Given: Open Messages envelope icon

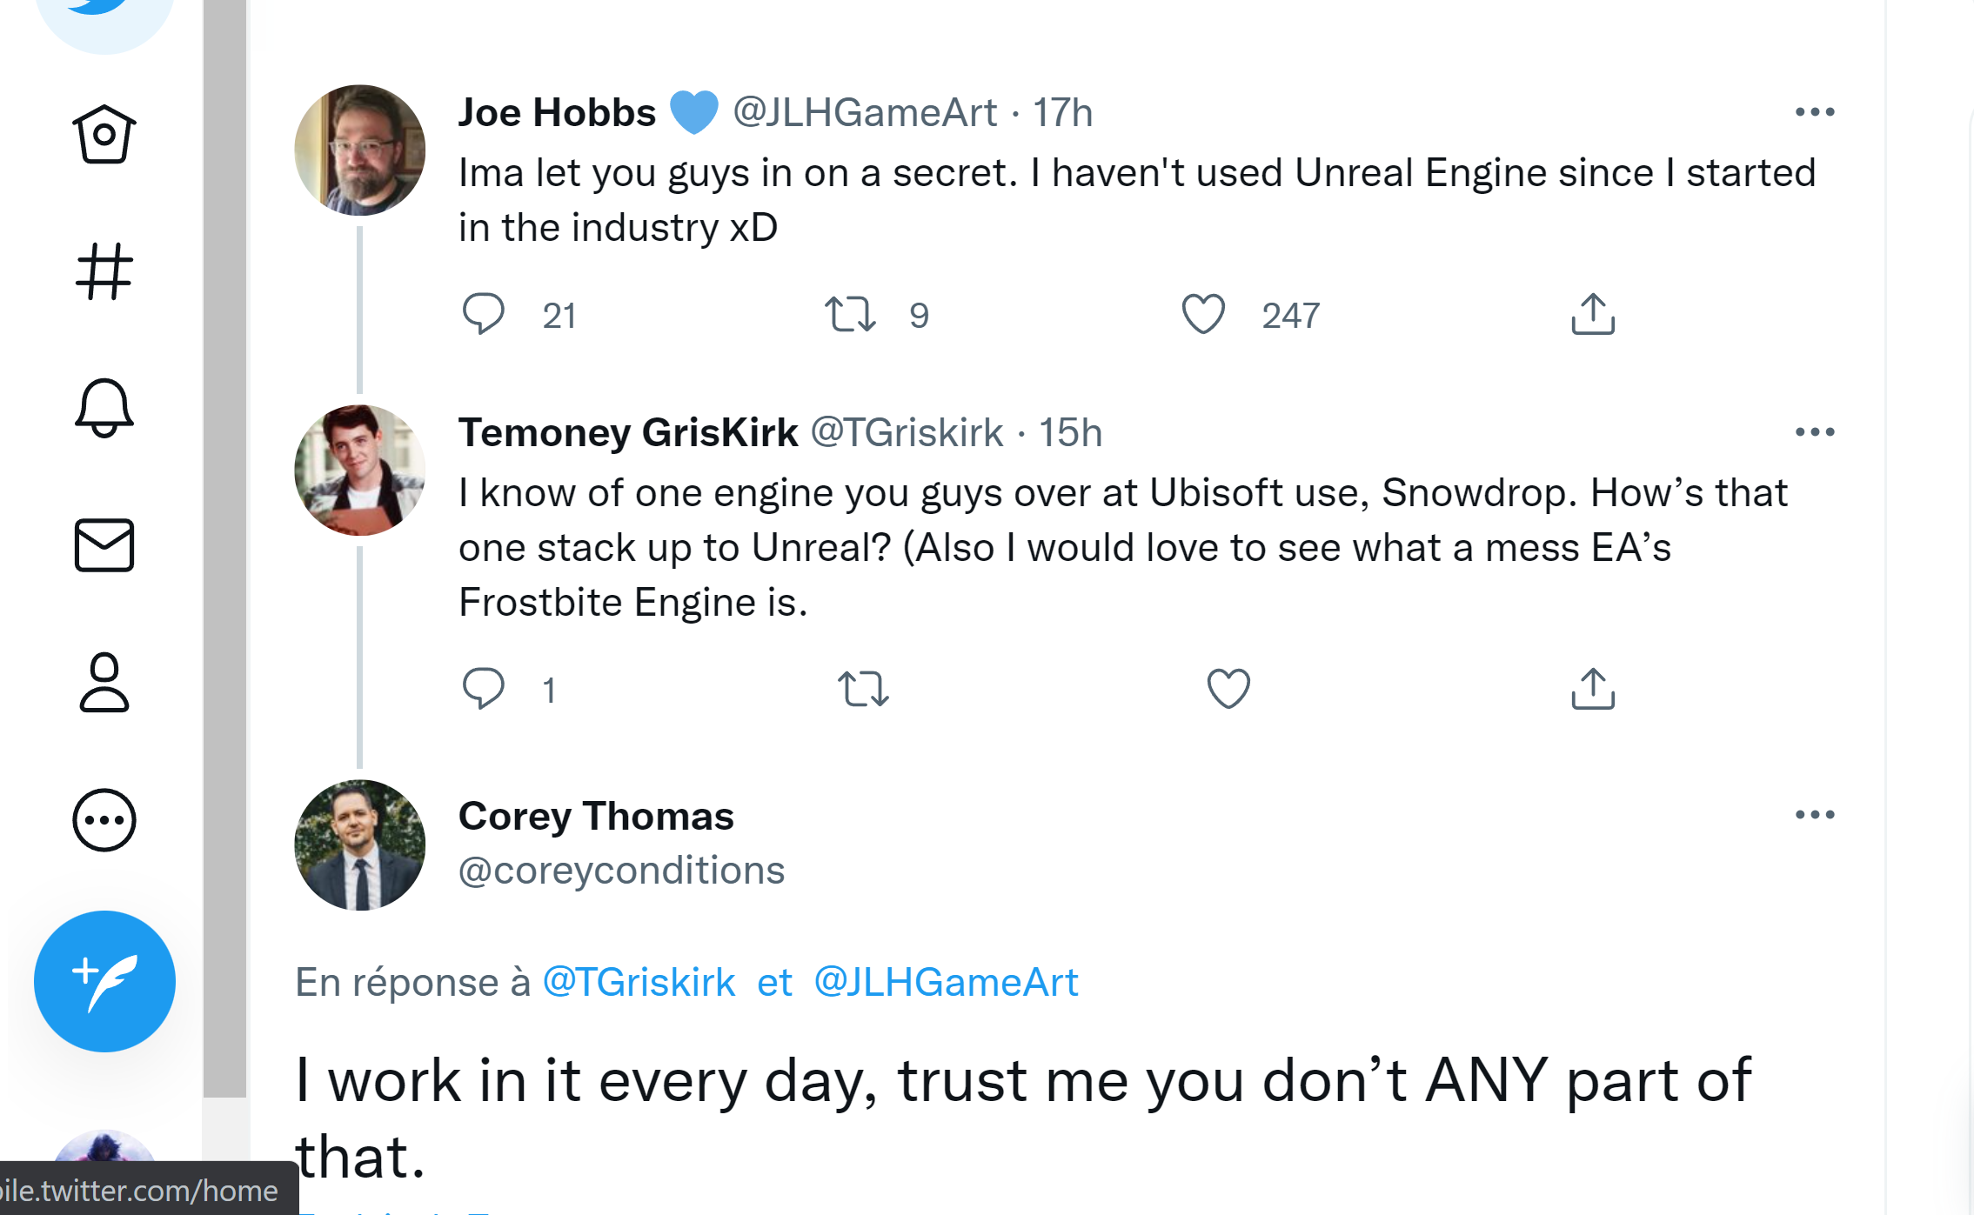Looking at the screenshot, I should [x=104, y=545].
